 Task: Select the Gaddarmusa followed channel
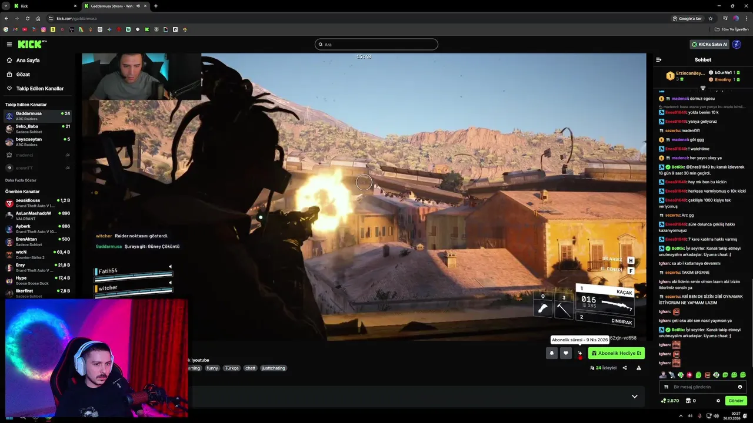click(38, 115)
